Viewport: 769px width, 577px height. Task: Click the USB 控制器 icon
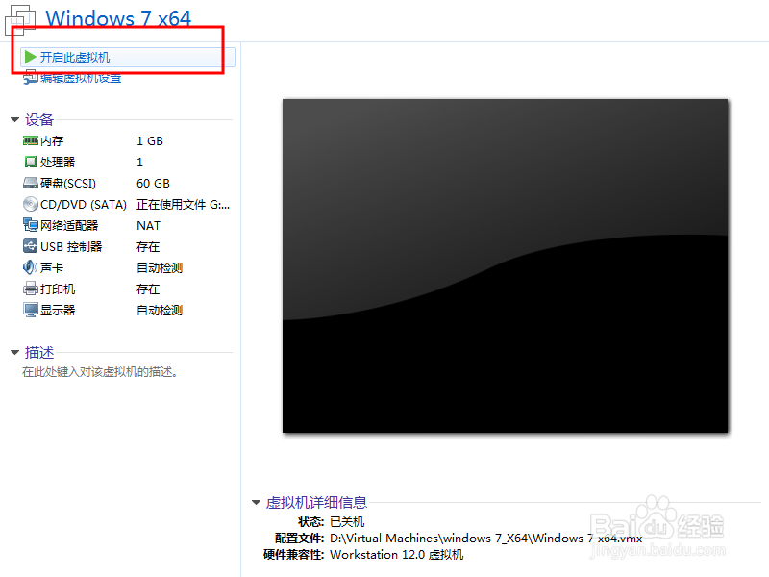[31, 246]
